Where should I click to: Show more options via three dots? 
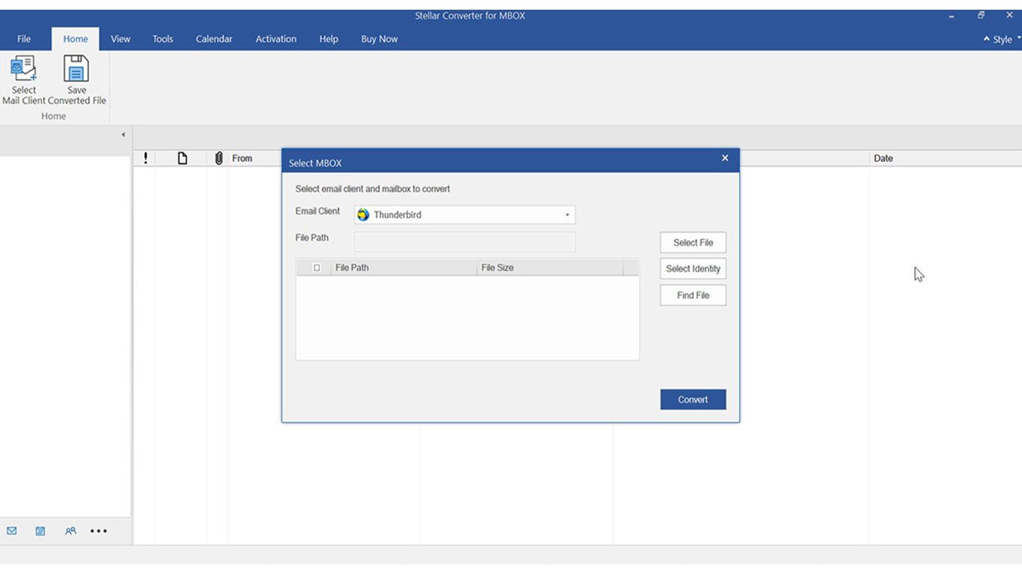tap(99, 531)
